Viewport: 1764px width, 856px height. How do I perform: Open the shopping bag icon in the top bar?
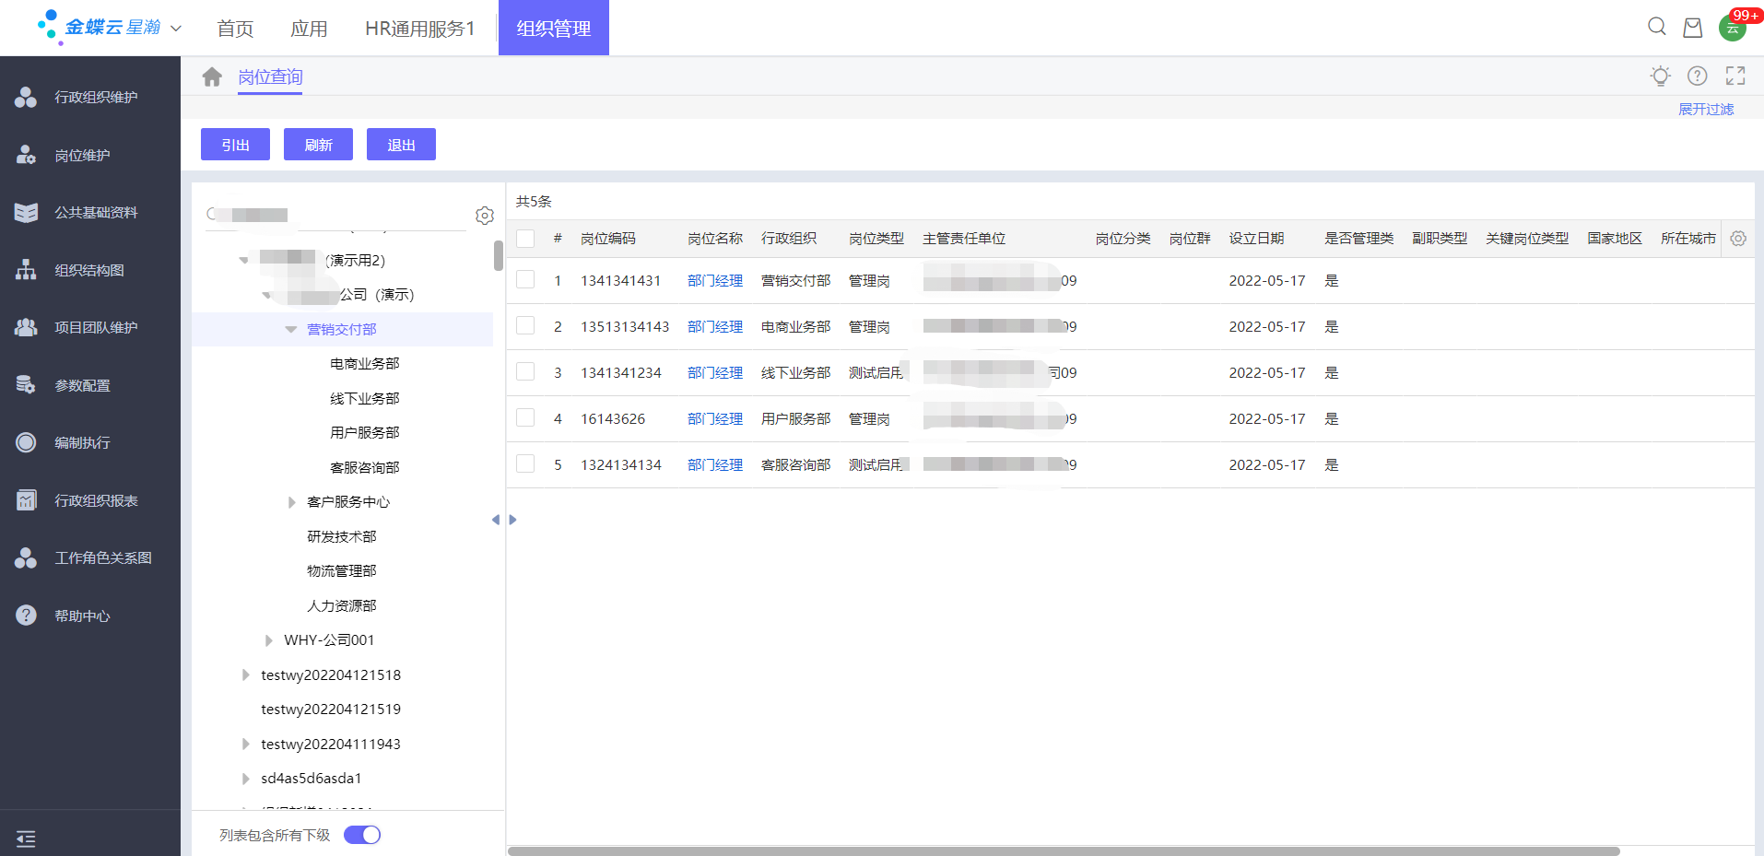click(1693, 28)
